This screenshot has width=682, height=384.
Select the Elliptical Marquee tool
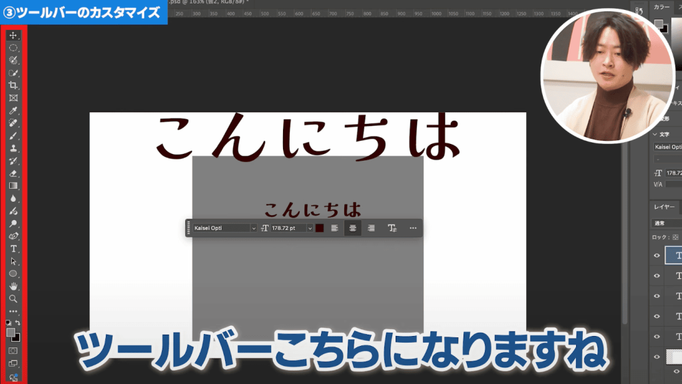click(x=13, y=48)
